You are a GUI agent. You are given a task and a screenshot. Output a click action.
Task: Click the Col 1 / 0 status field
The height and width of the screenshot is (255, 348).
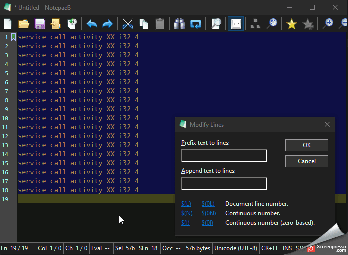pos(50,248)
